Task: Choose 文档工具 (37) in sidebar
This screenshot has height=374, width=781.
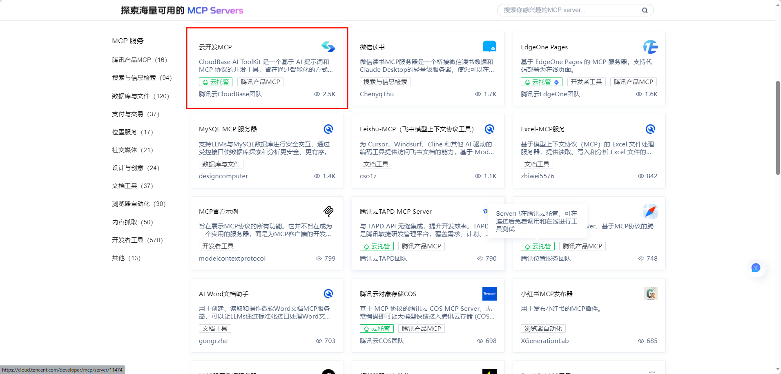Action: click(132, 186)
